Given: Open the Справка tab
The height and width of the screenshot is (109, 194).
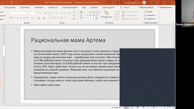Looking at the screenshot, I should coord(94,7).
